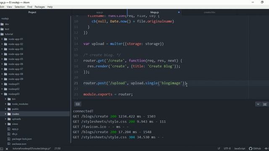Open the Packages menu
Image resolution: width=269 pixels, height=151 pixels.
point(40,7)
